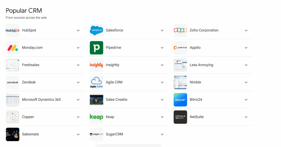Select the Keap text label
Viewport: 281px width, 147px height.
tap(110, 117)
